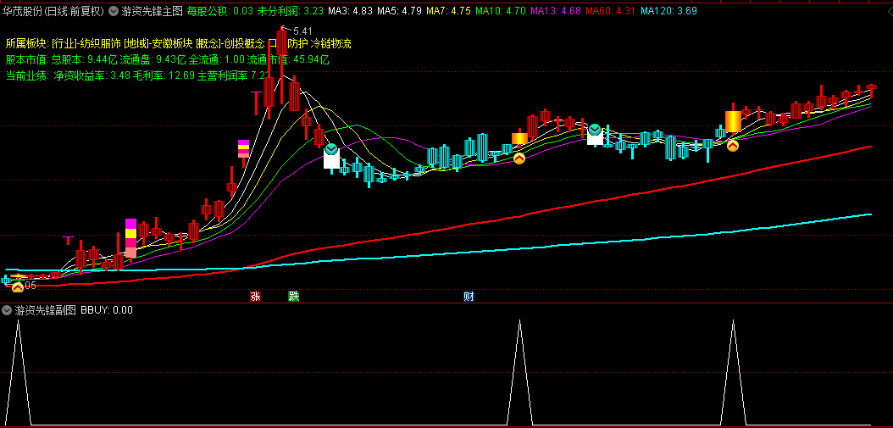Image resolution: width=893 pixels, height=428 pixels.
Task: Click the 全流通: 1.00 figure
Action: tap(217, 59)
